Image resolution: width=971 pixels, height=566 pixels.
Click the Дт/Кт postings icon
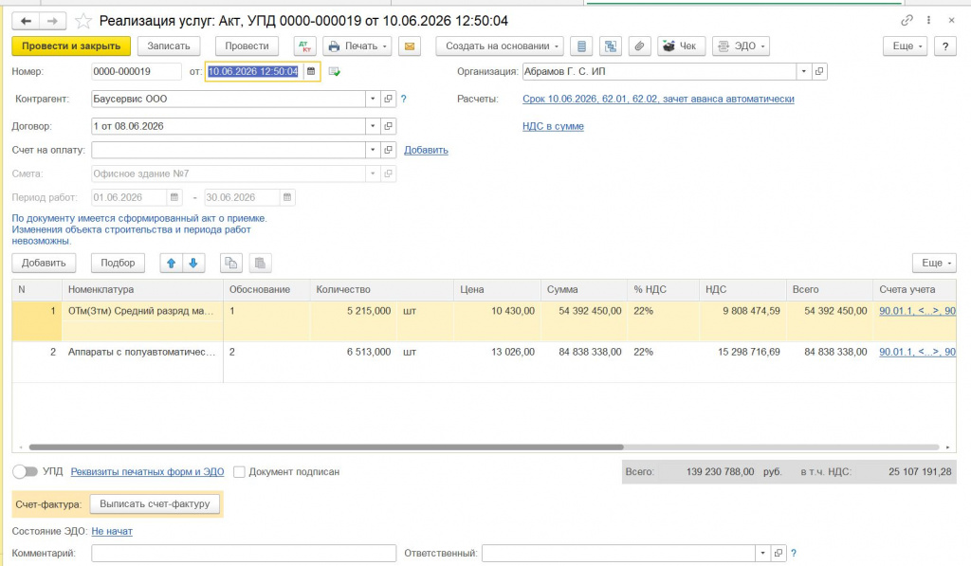pos(304,46)
